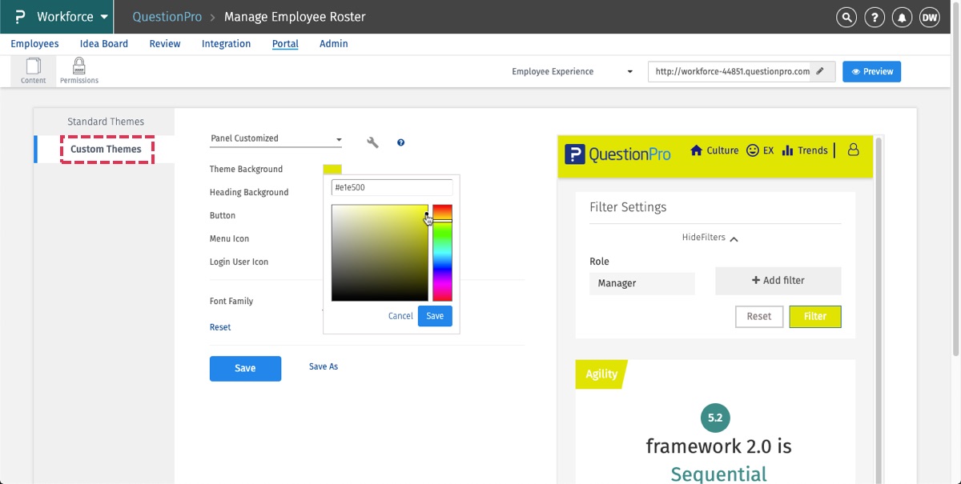Open notifications bell icon
The image size is (961, 484).
[902, 18]
